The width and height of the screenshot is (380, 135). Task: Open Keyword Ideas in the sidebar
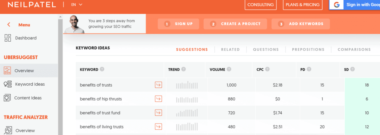tap(30, 84)
